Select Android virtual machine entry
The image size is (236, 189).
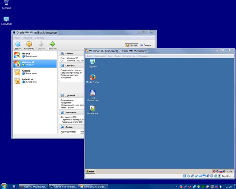click(35, 72)
